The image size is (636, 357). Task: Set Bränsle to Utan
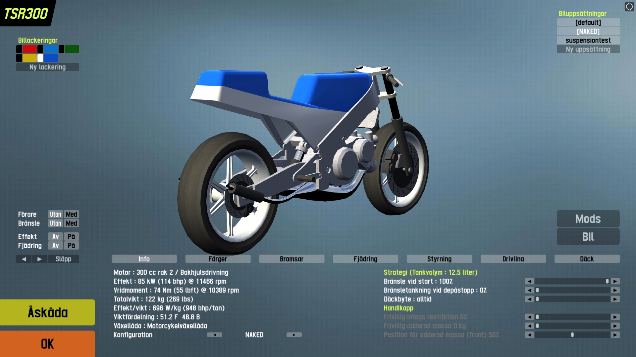tap(55, 223)
